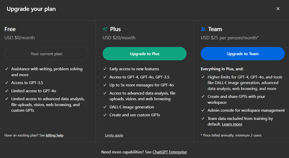Click the Upgrade to Plus button
The height and width of the screenshot is (158, 289).
[x=144, y=54]
